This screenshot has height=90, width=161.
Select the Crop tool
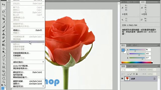point(4,19)
